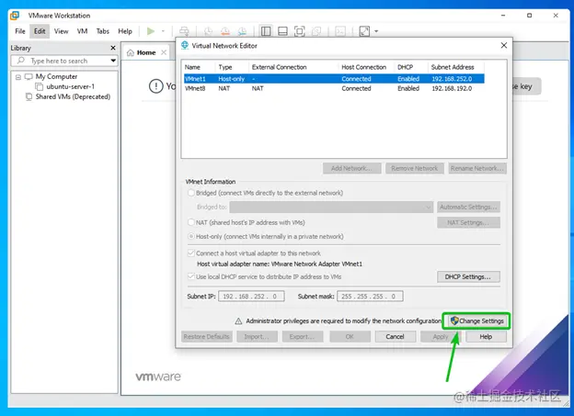The image size is (574, 416).
Task: Select the Host-only radio button
Action: pos(191,237)
